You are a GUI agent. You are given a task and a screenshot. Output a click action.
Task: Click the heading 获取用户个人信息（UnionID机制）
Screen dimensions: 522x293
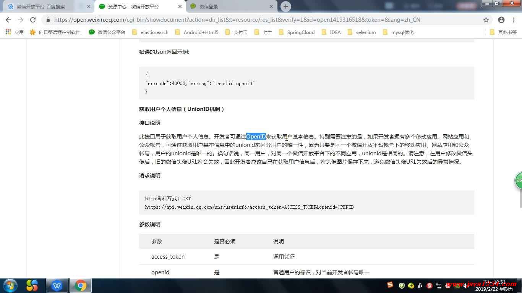click(x=182, y=109)
